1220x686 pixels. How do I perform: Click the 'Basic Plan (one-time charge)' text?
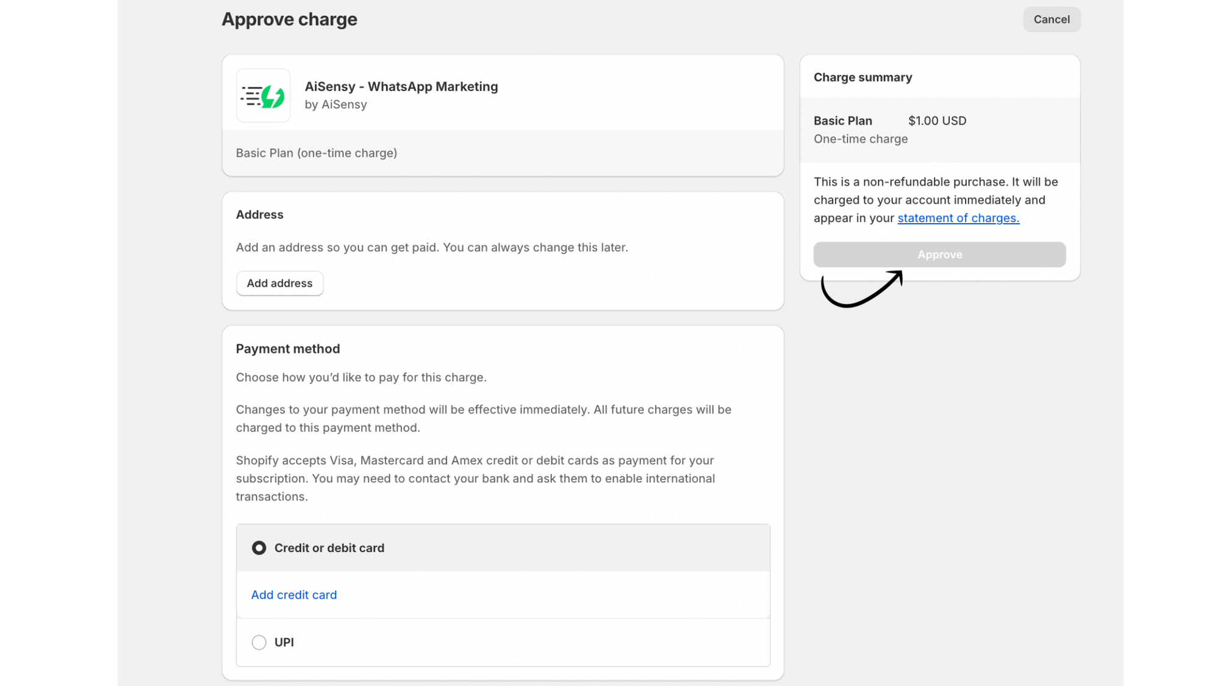316,153
